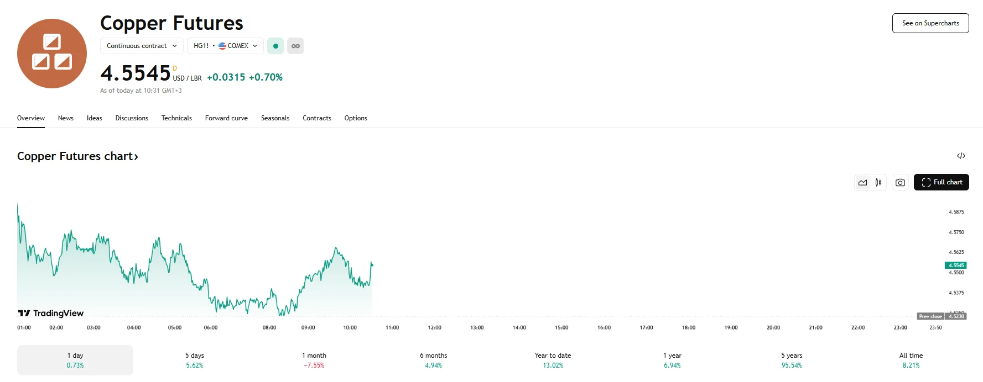
Task: Click the Full chart button
Action: pyautogui.click(x=941, y=182)
